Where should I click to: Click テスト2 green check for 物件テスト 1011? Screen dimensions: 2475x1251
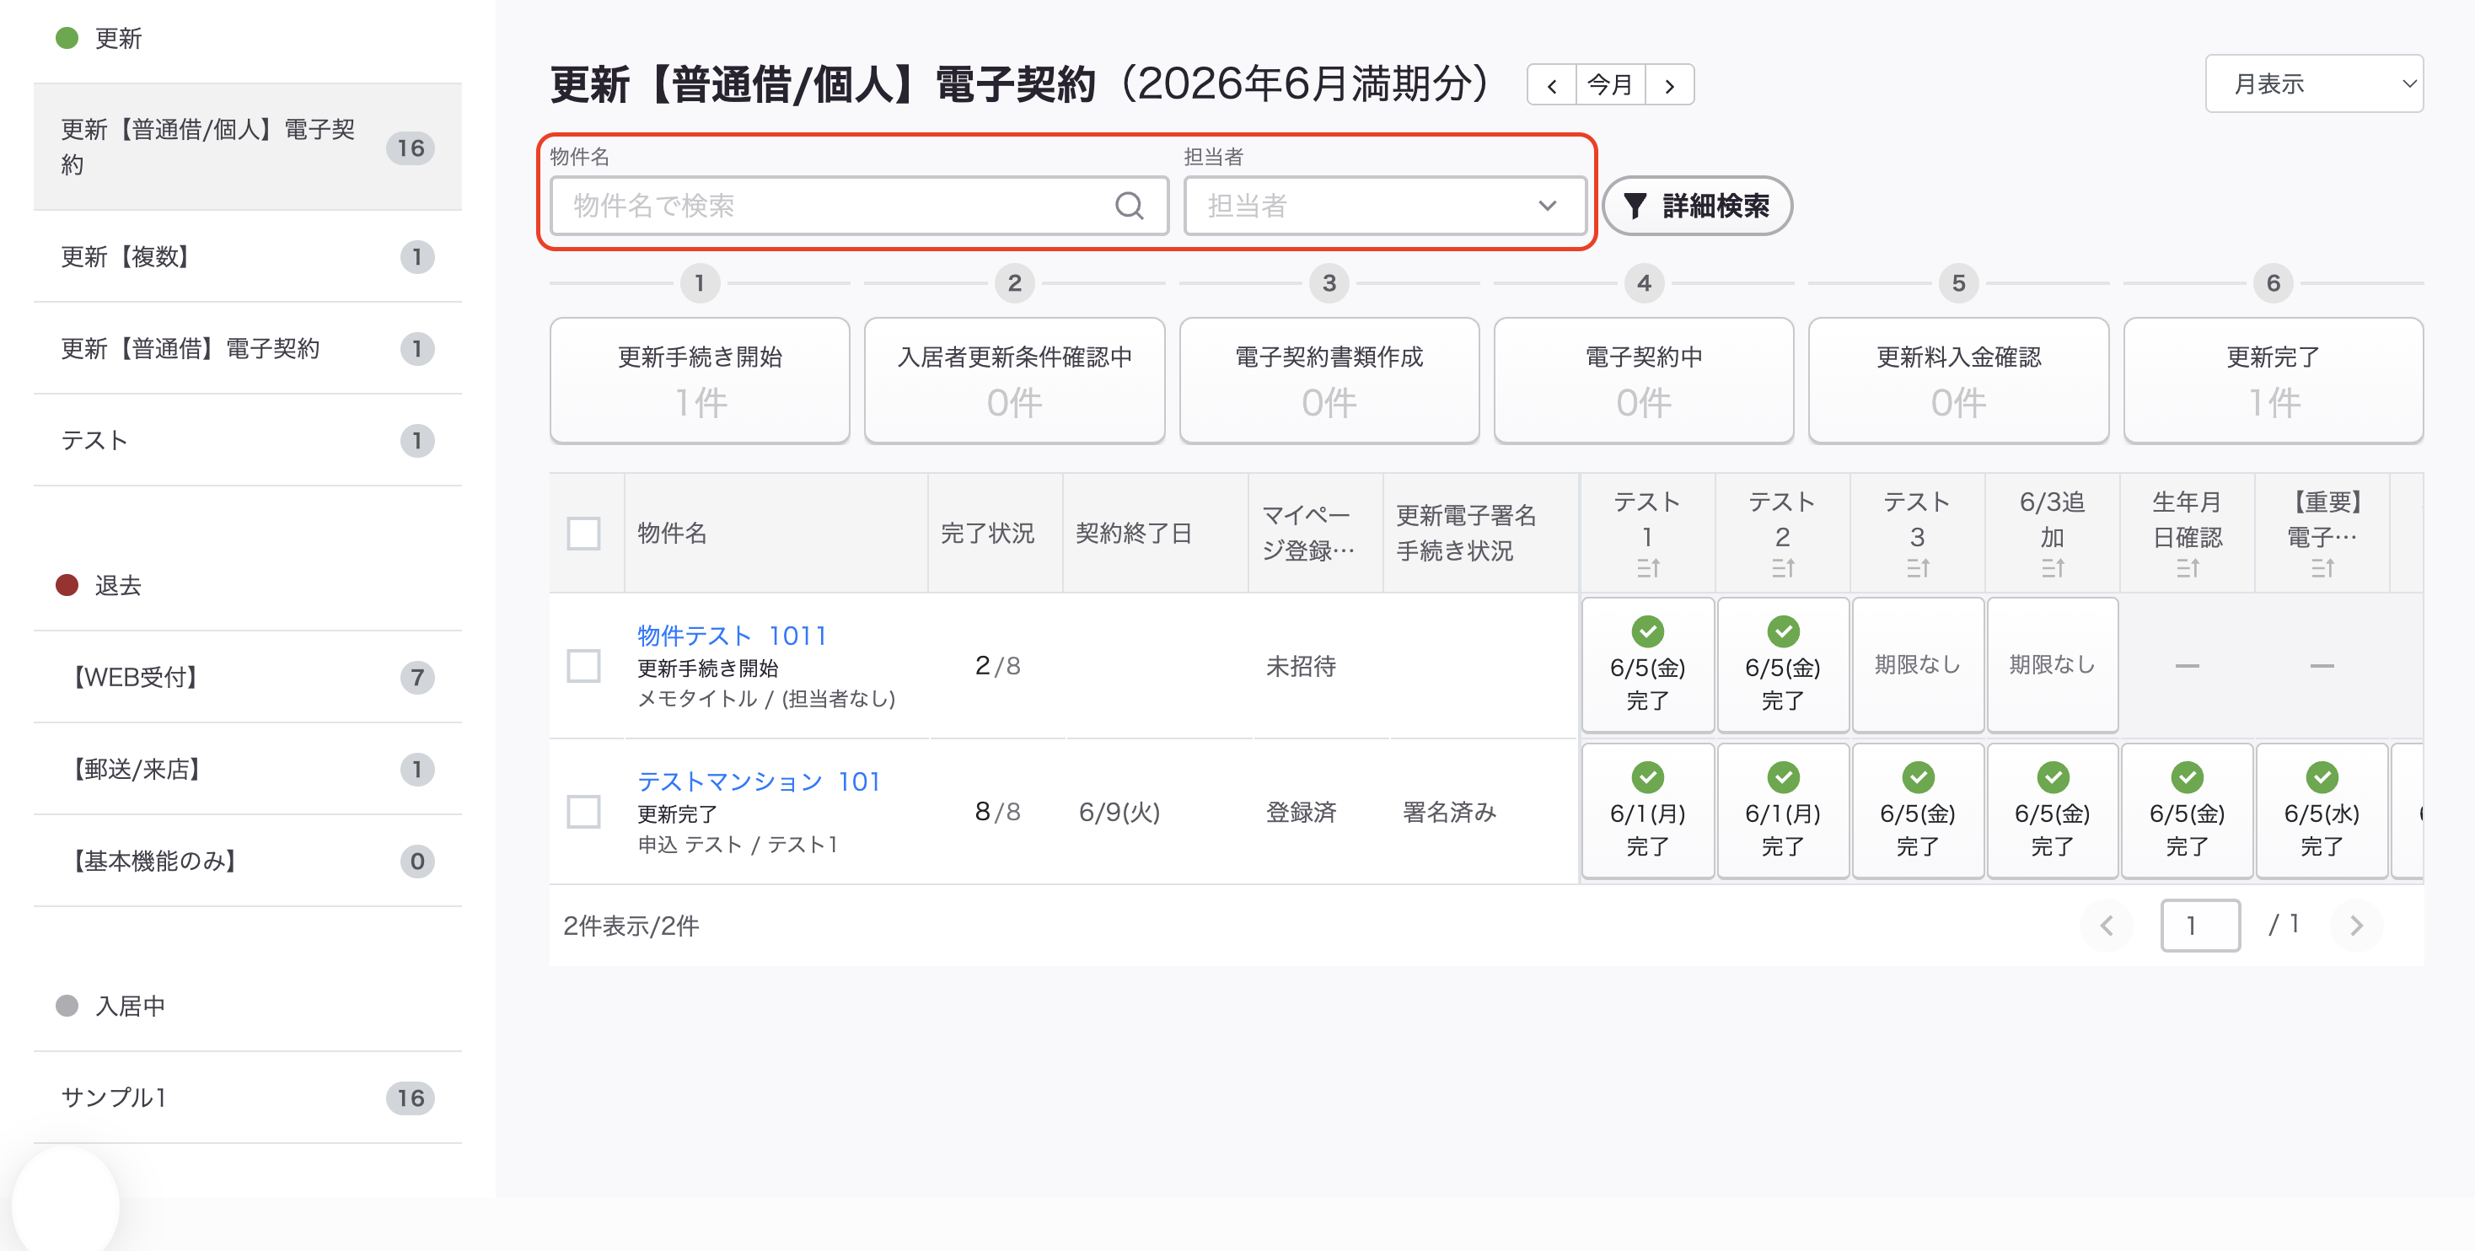pyautogui.click(x=1783, y=631)
